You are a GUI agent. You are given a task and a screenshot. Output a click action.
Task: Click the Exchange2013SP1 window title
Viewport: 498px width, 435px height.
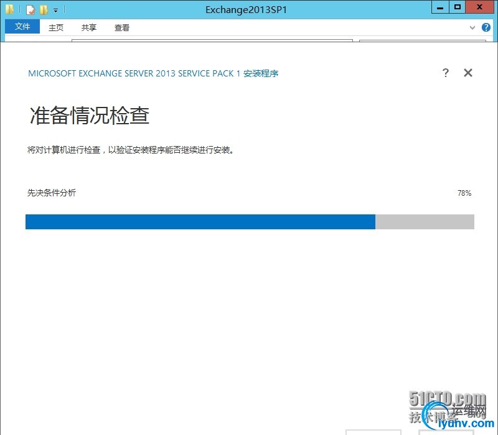click(x=246, y=10)
